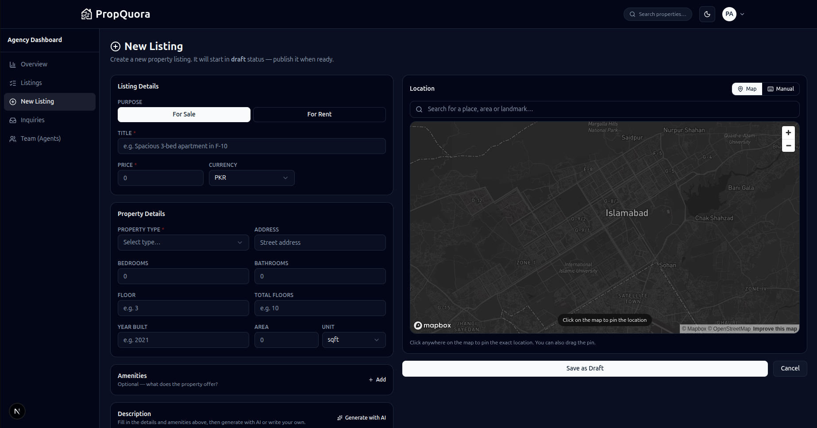The image size is (817, 428).
Task: Navigate to Team (Agents)
Action: (x=50, y=139)
